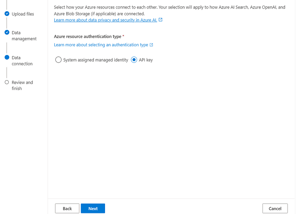The width and height of the screenshot is (296, 214).
Task: Click the API key label text
Action: point(146,60)
